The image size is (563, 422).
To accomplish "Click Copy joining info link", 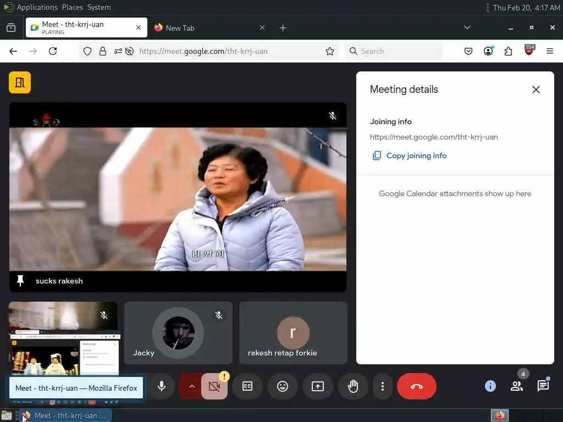I will tap(417, 156).
